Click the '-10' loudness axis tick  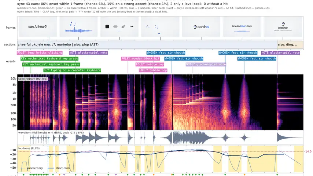click(13, 150)
